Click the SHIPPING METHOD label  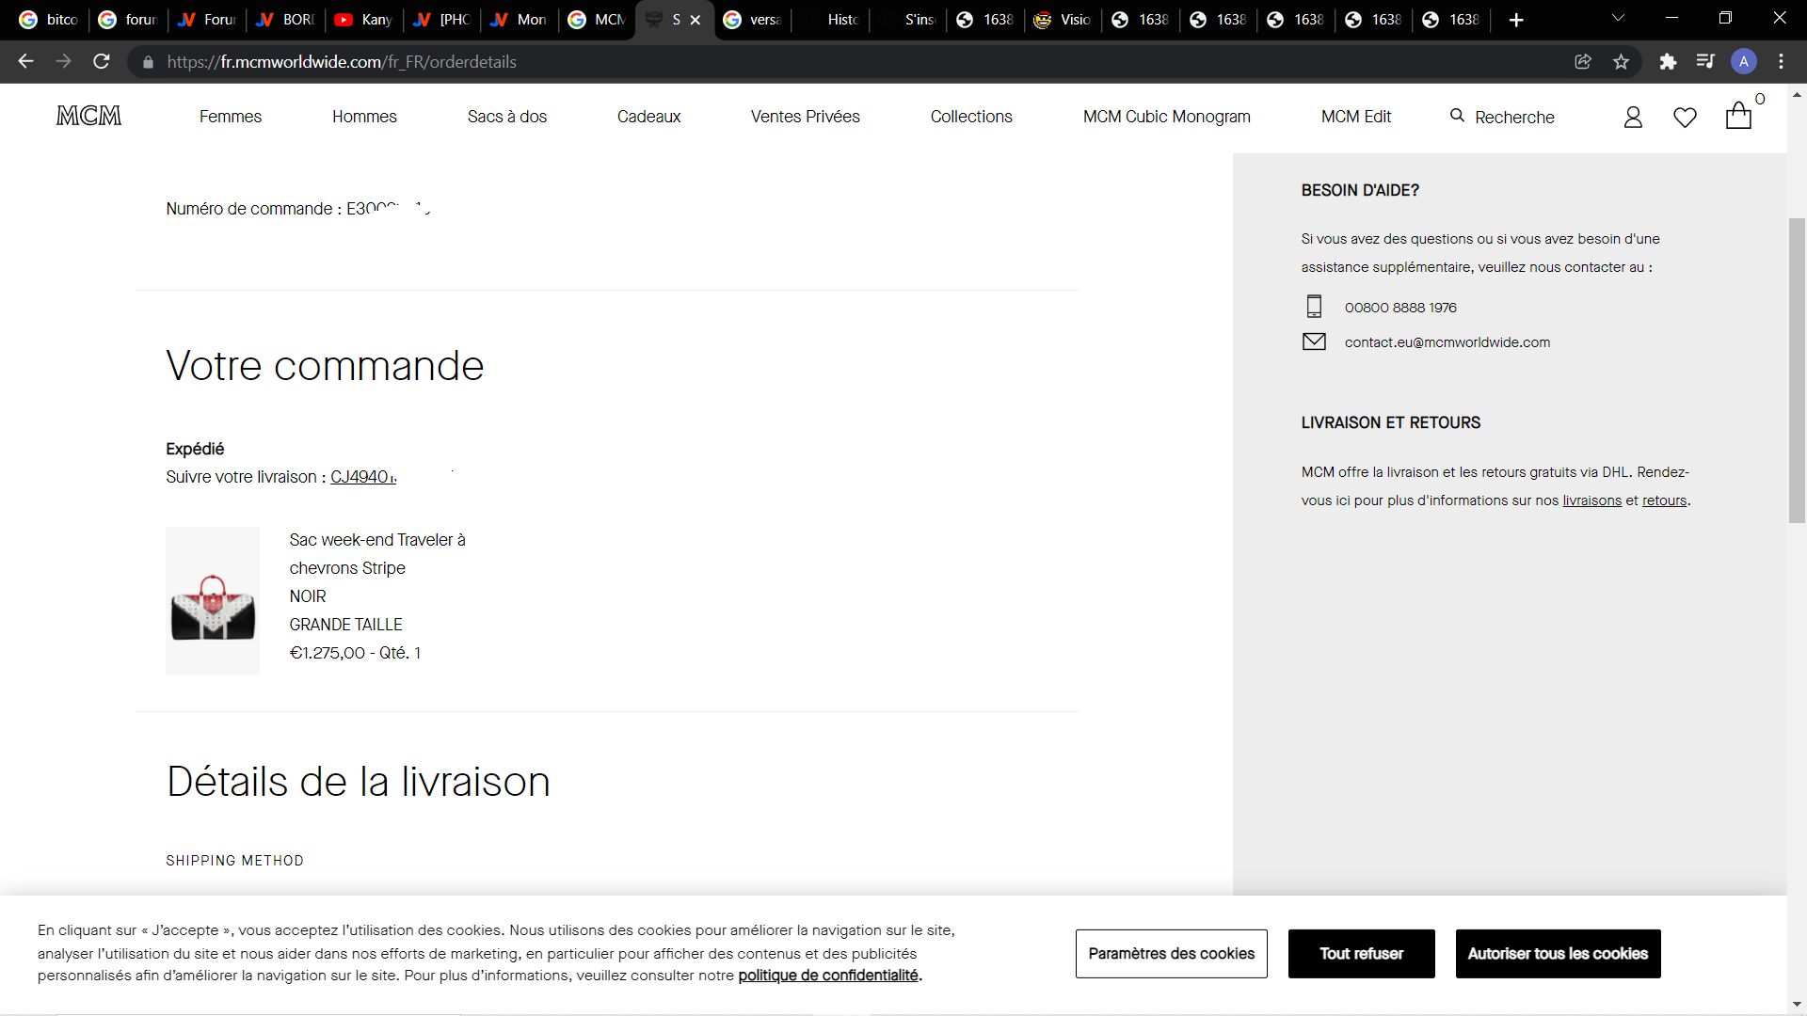pyautogui.click(x=234, y=861)
